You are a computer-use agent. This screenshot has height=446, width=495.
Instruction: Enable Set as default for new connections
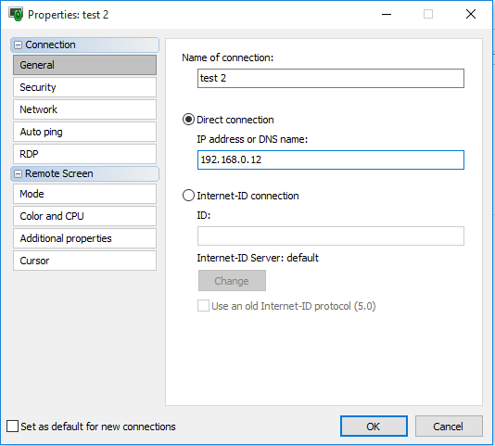(12, 427)
